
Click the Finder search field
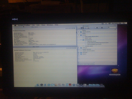coord(112,27)
